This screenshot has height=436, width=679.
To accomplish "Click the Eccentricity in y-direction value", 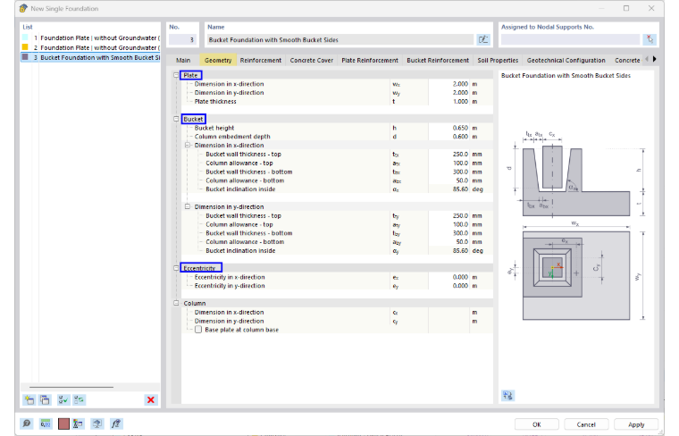I will pyautogui.click(x=448, y=286).
